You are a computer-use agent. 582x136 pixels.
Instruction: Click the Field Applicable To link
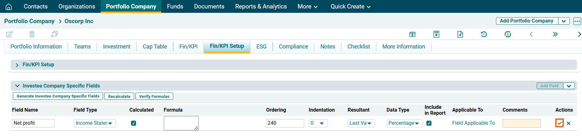pyautogui.click(x=473, y=123)
